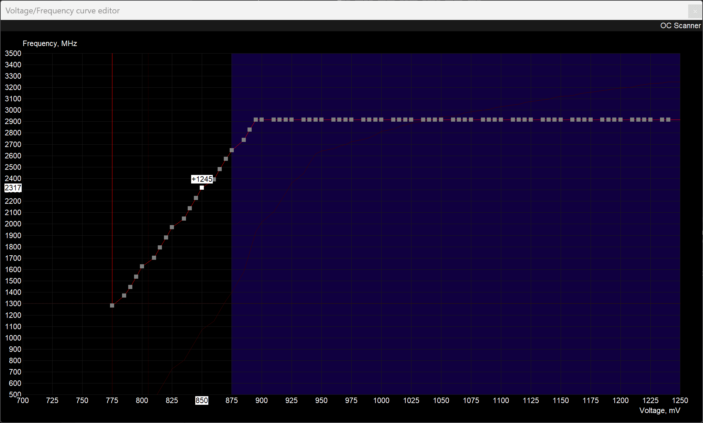Select the flat-line curve point at 900 mV
Screen dimensions: 703x423
coord(262,120)
